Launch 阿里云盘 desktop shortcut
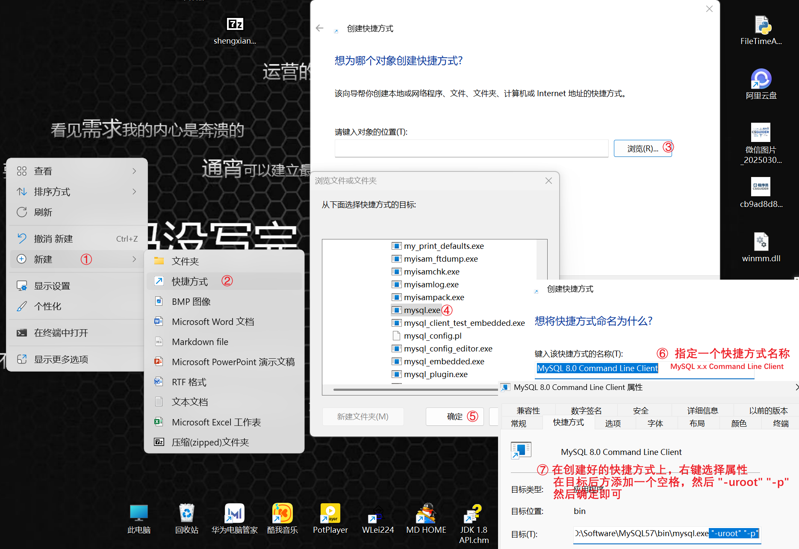Screen dimensions: 799x549 pyautogui.click(x=761, y=84)
